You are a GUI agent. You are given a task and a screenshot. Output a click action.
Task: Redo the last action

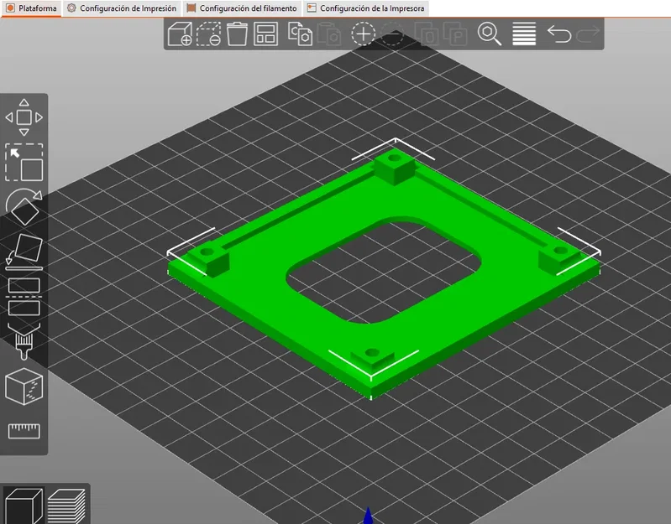click(588, 34)
